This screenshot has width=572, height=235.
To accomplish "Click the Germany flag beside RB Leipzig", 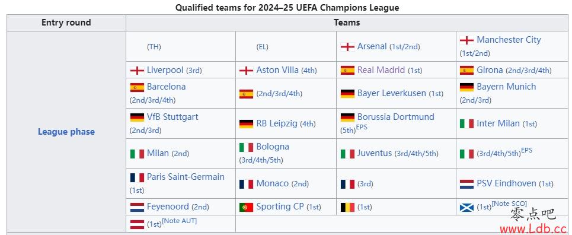I will click(246, 124).
